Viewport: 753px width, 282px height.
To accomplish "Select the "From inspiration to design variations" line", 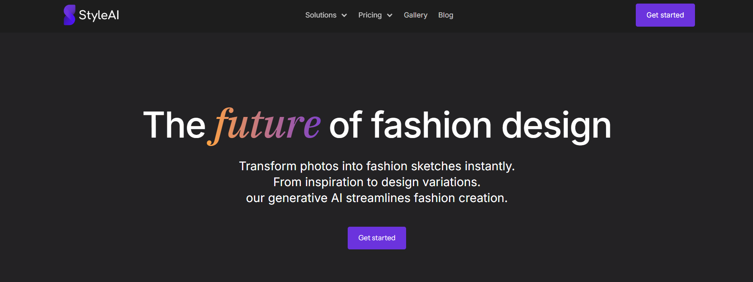I will tap(377, 182).
